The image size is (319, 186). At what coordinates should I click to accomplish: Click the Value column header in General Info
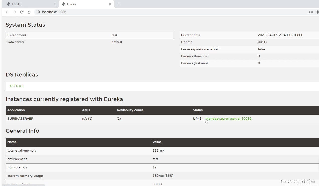click(x=157, y=142)
